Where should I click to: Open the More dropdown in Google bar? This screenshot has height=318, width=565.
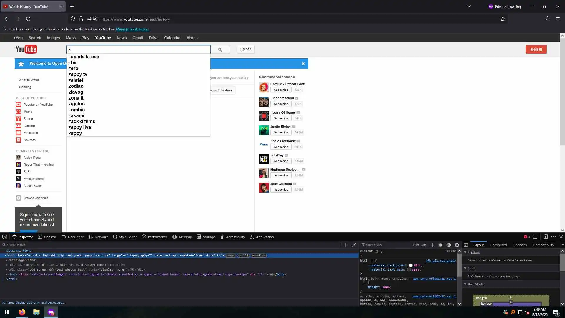[x=192, y=38]
